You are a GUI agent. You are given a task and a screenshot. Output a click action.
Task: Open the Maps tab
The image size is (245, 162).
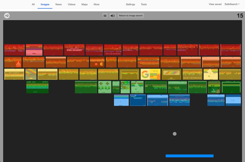coord(84,4)
